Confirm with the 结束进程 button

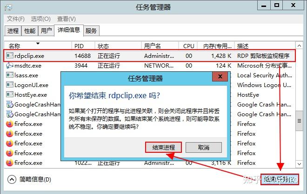pos(163,147)
